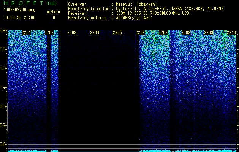Click the ICOM IC-575 53.7492 MHz USB text

pyautogui.click(x=152, y=13)
